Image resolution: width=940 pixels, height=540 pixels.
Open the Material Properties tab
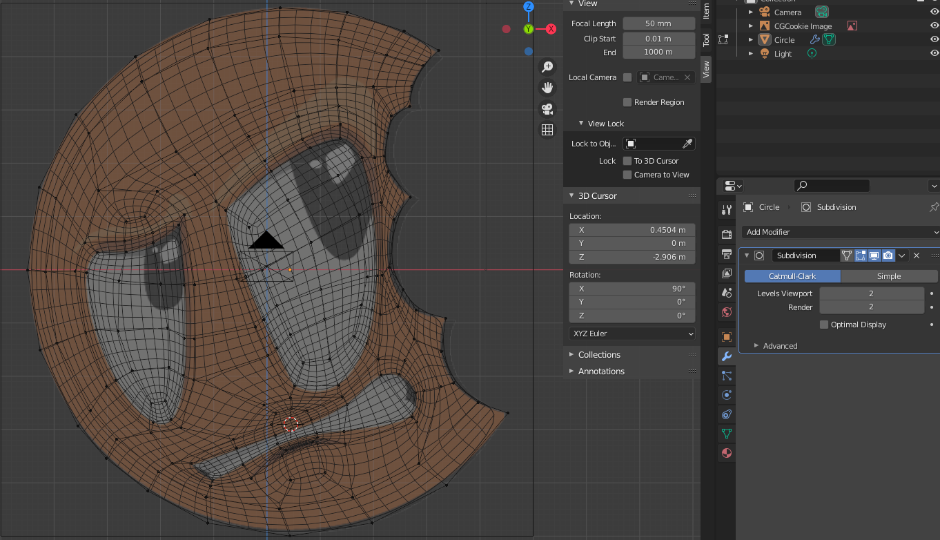(726, 453)
